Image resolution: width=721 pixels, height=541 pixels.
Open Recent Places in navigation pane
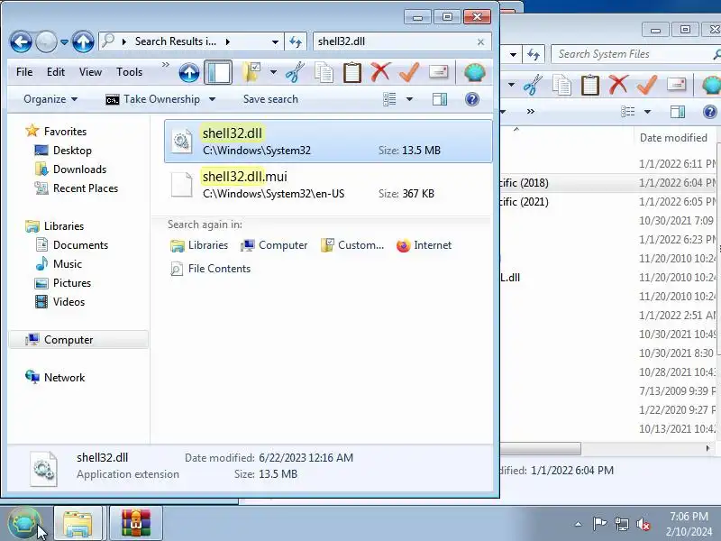point(86,188)
